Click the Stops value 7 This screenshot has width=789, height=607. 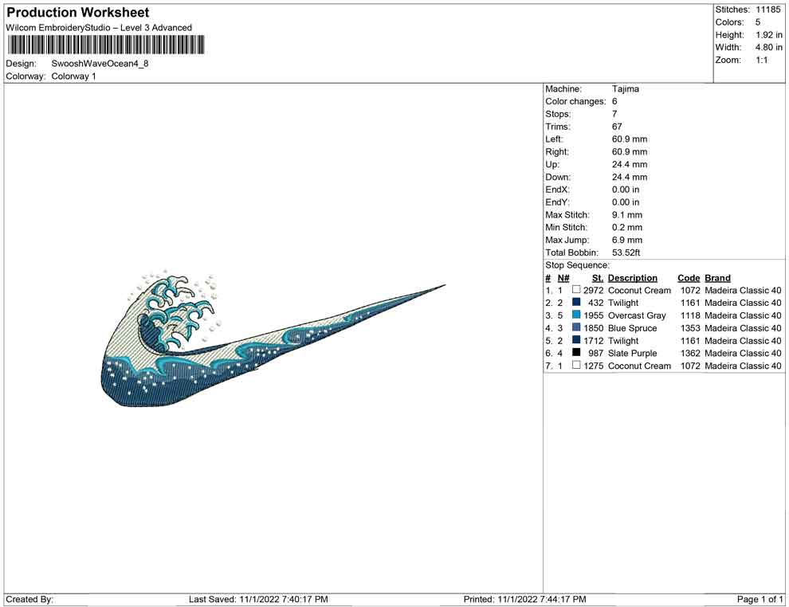pyautogui.click(x=614, y=114)
